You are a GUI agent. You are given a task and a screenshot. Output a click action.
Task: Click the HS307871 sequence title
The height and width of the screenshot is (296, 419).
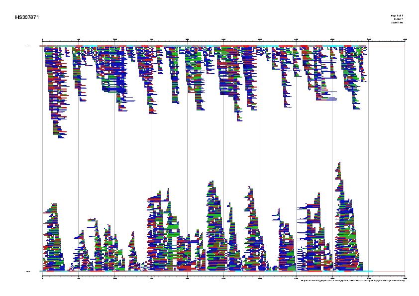(x=27, y=17)
